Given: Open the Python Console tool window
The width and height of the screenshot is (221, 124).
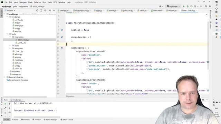Looking at the screenshot, I should coord(67,120).
